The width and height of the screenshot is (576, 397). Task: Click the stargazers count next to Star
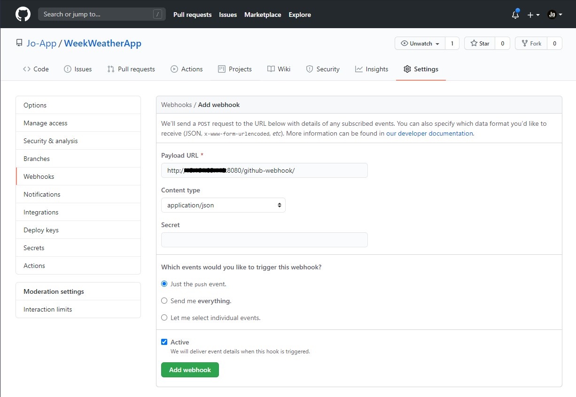pyautogui.click(x=502, y=43)
